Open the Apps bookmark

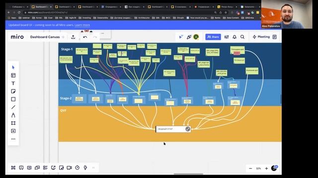click(12, 18)
